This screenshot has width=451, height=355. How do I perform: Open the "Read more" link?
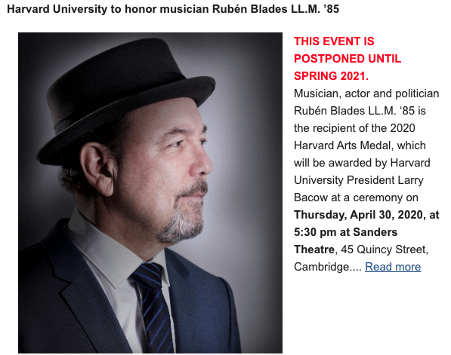coord(393,267)
